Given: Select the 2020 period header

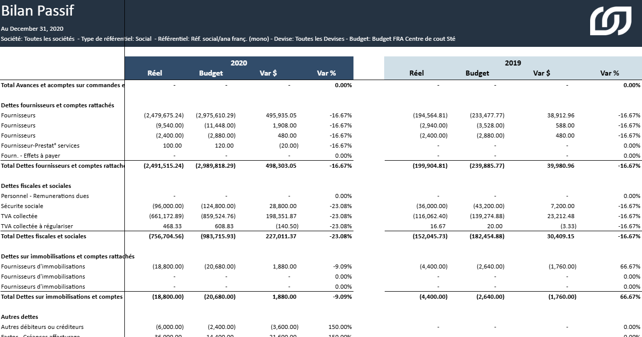Looking at the screenshot, I should 239,63.
